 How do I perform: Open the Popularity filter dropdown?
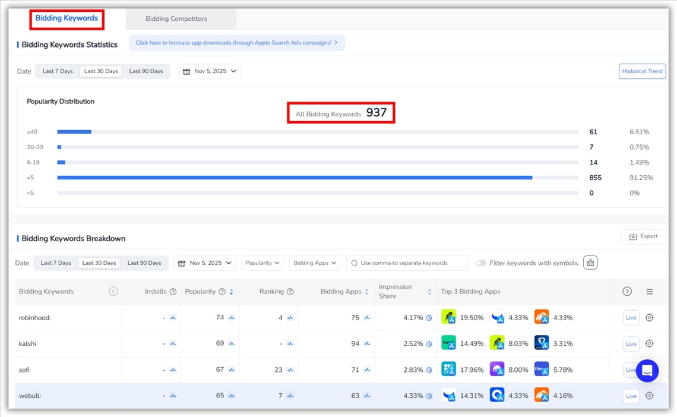click(x=262, y=263)
